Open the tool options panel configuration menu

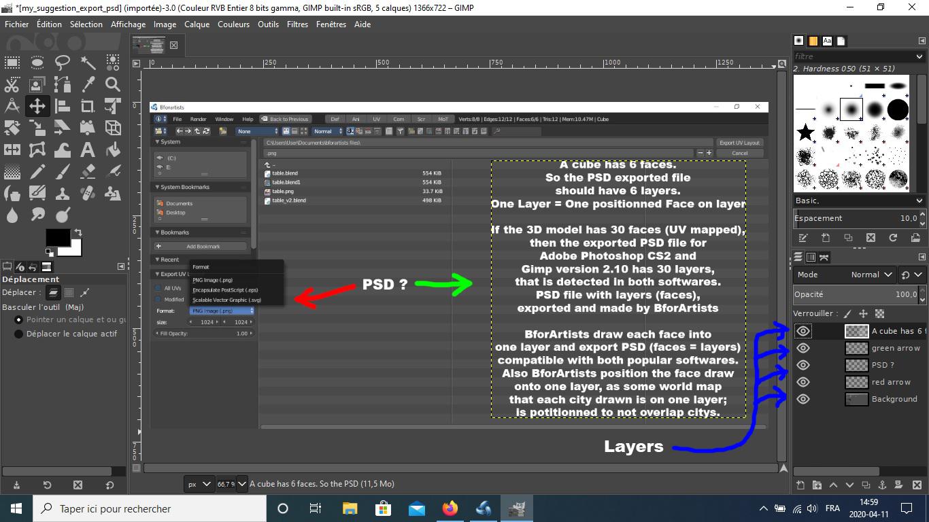click(121, 266)
